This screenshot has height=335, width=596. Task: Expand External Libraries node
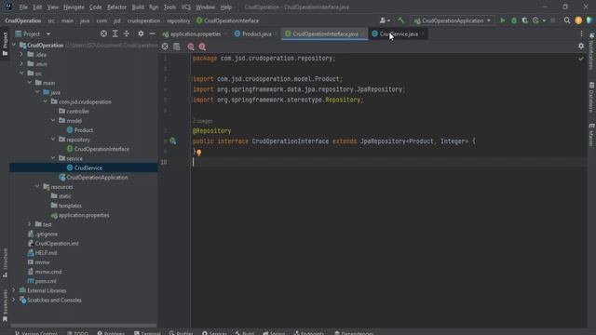(x=14, y=290)
